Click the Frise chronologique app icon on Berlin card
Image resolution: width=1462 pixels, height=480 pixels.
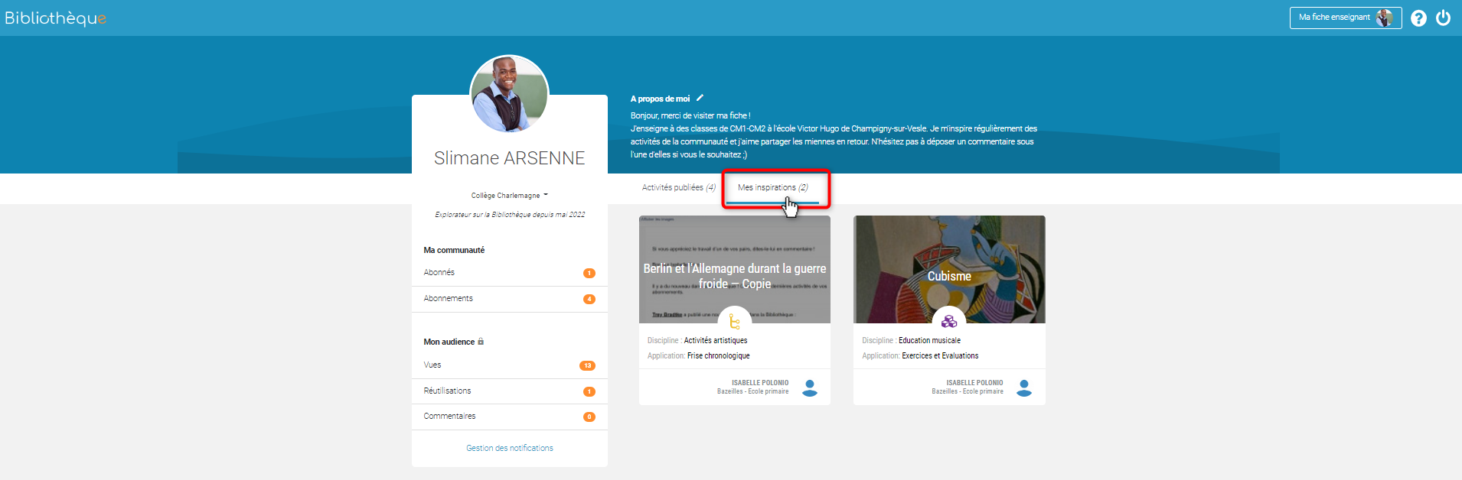click(735, 321)
